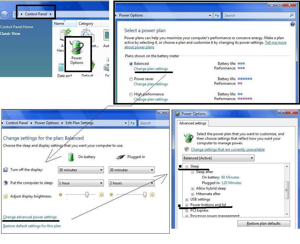Click the Advanced settings list scrollbar thumb
The width and height of the screenshot is (300, 244).
tap(287, 190)
